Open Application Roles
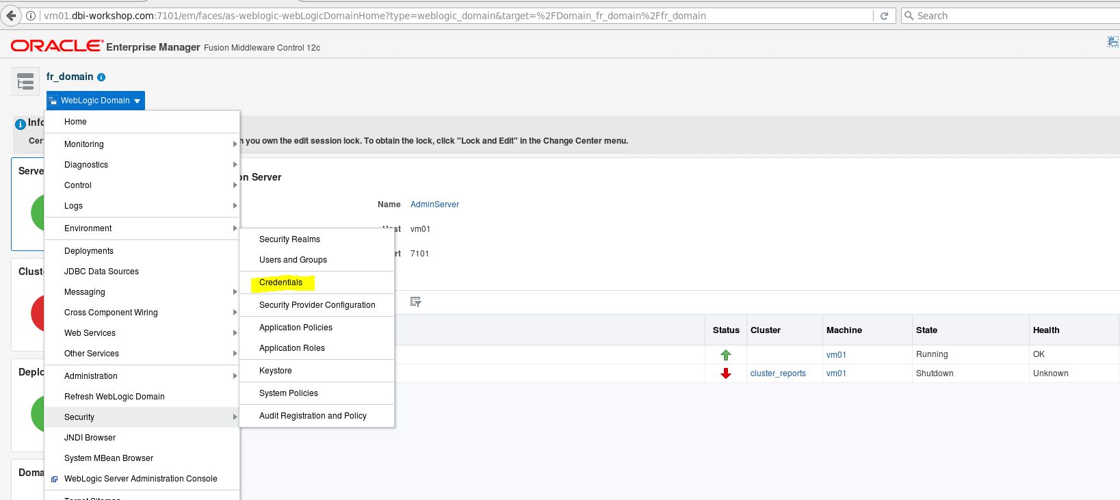The height and width of the screenshot is (500, 1120). (x=317, y=348)
